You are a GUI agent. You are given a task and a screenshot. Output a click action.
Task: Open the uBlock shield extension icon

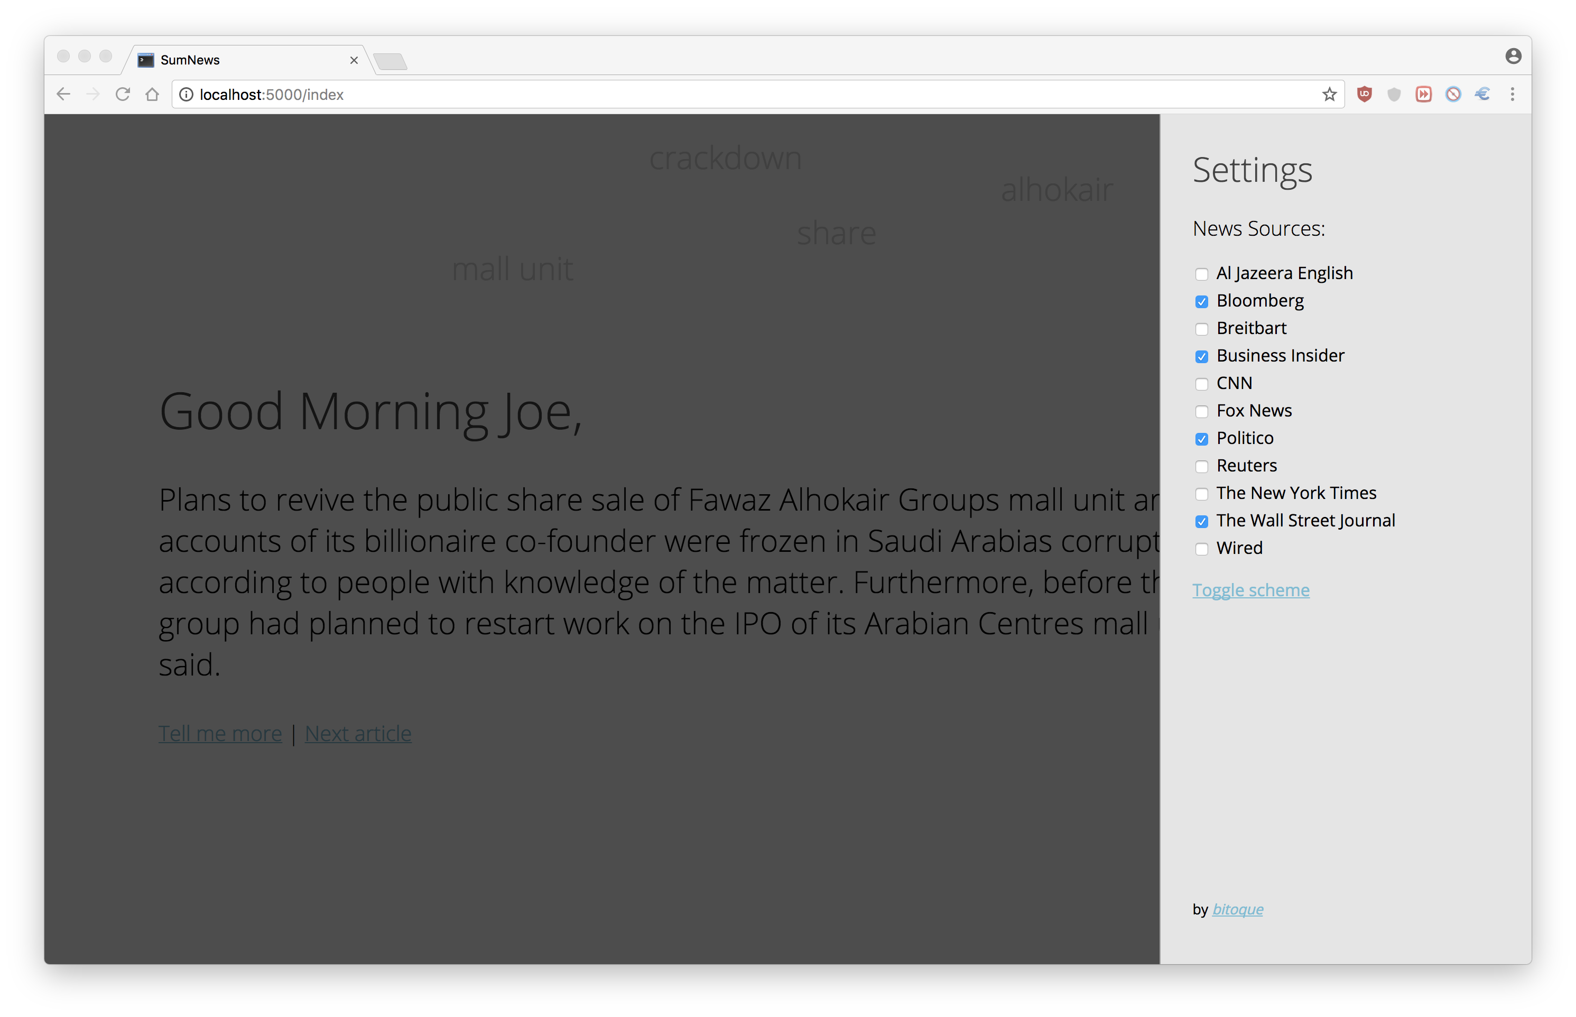click(x=1364, y=95)
